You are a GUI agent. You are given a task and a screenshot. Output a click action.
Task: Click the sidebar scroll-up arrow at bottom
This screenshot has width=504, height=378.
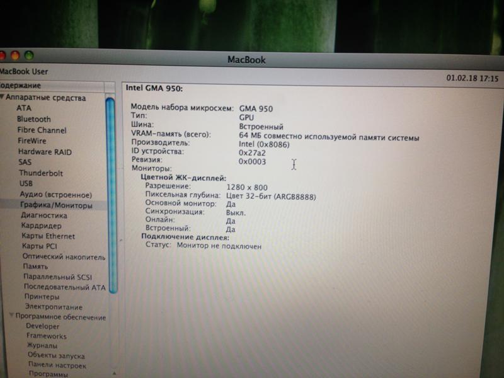point(114,374)
